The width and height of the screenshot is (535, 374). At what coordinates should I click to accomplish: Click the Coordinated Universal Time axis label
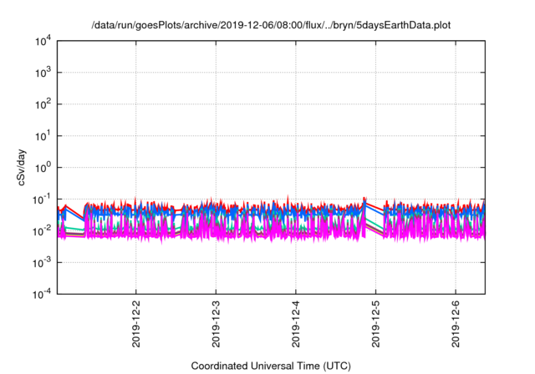tap(271, 366)
